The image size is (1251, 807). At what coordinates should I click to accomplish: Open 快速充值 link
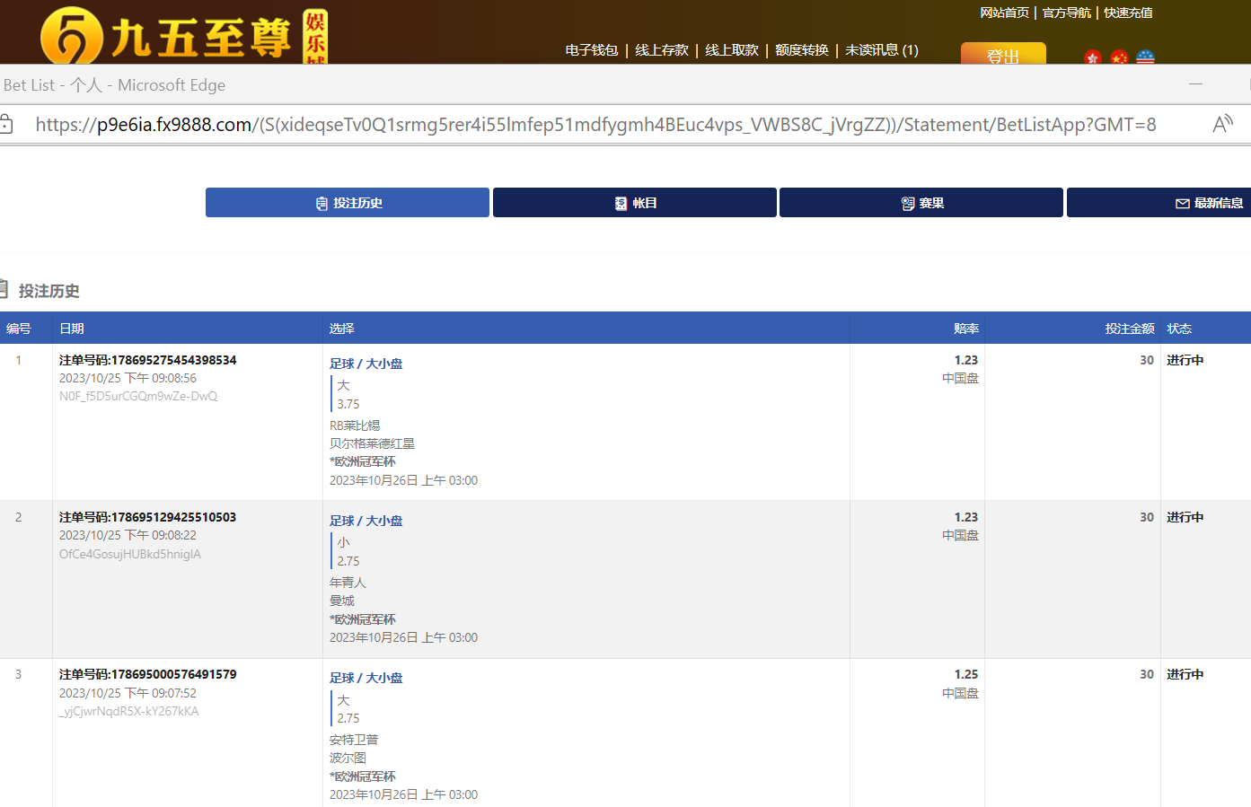click(x=1128, y=13)
